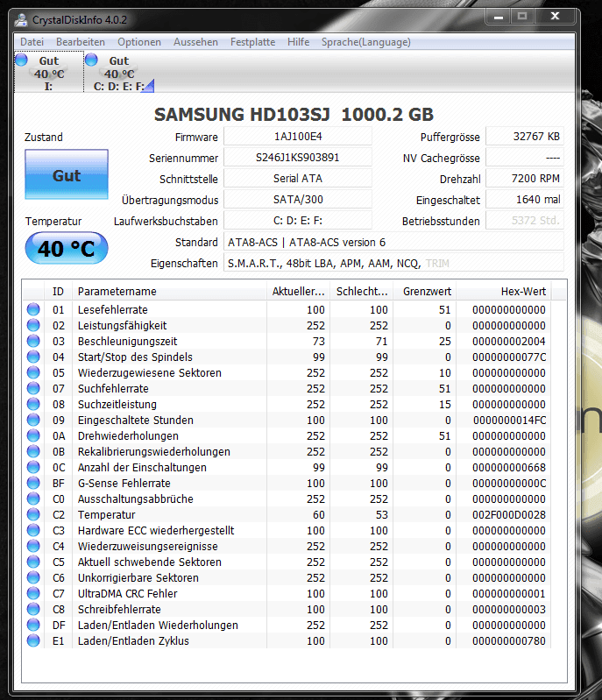Minimize the CrystalDiskInfo window

[499, 17]
